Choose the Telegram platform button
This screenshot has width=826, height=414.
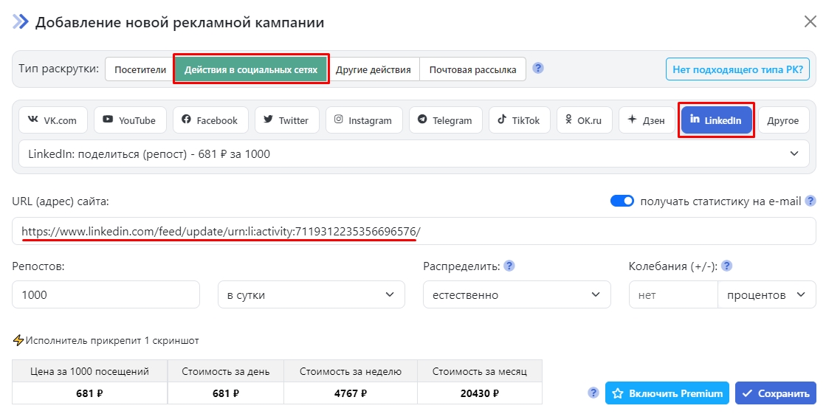[444, 120]
